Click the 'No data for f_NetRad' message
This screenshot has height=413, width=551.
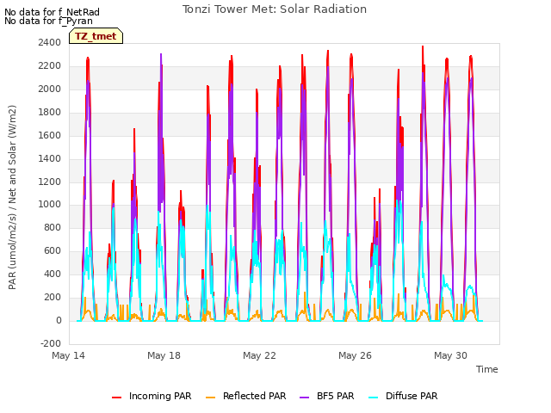52,12
